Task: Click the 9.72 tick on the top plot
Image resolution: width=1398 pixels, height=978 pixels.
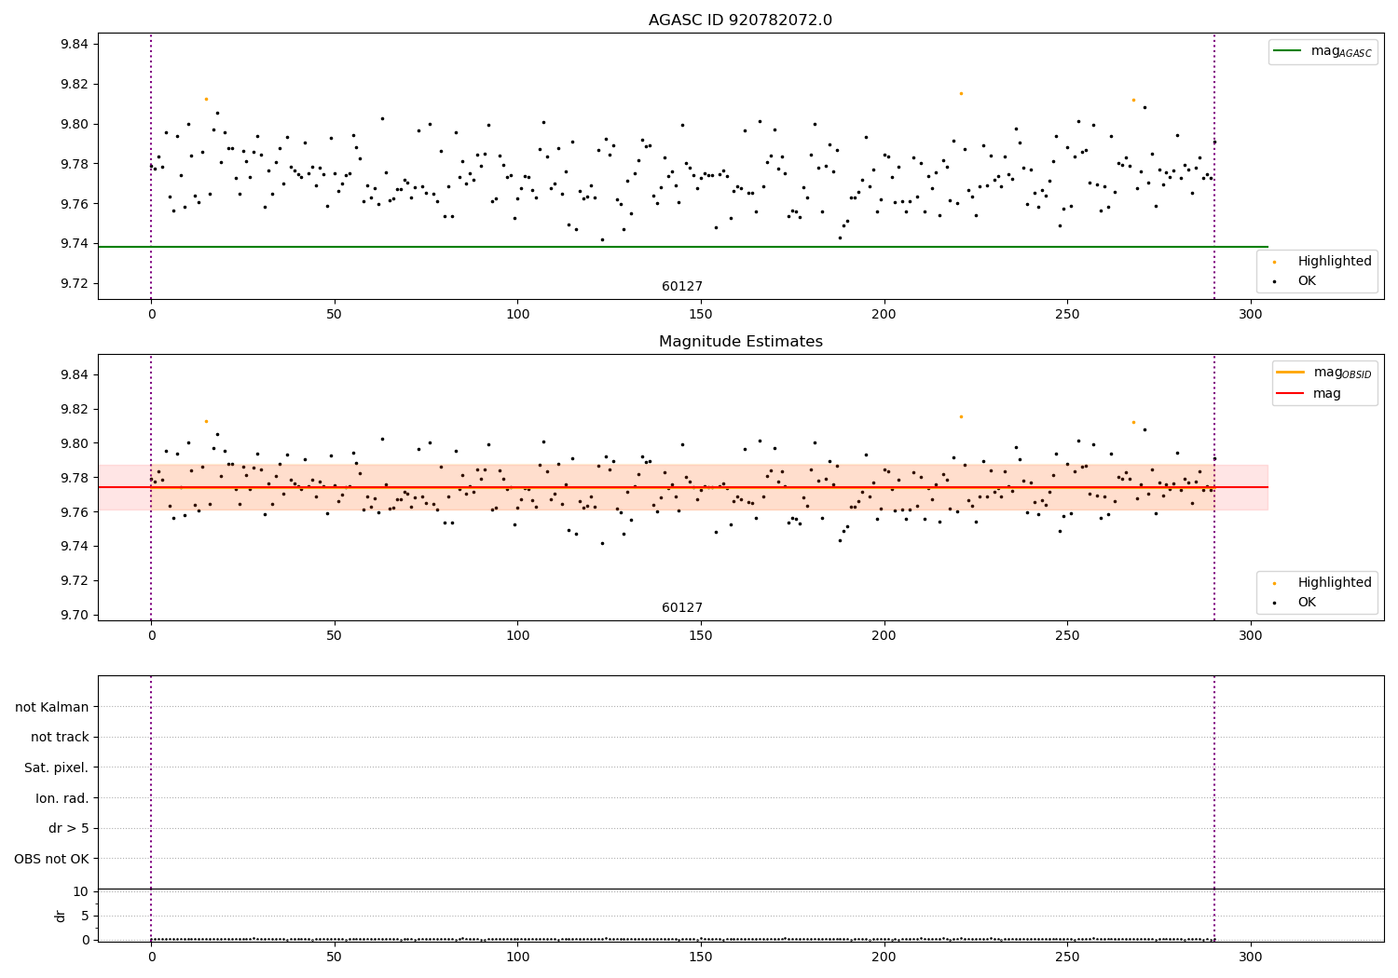Action: click(x=74, y=284)
